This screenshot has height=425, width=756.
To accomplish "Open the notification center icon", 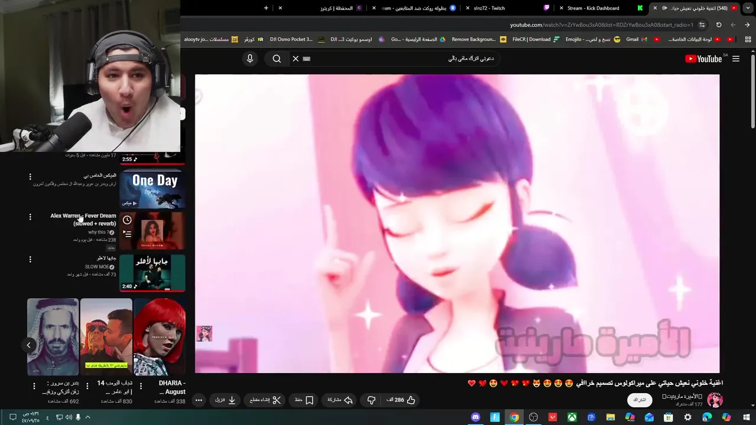I will click(x=12, y=417).
